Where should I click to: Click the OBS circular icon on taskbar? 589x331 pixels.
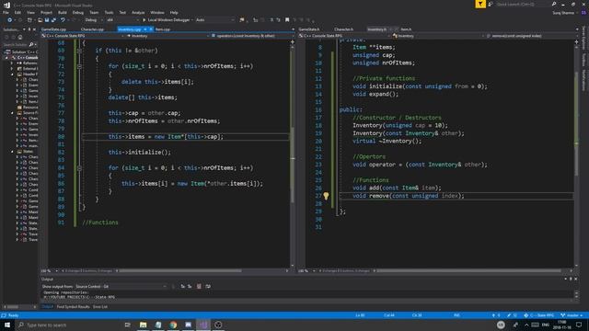(x=218, y=325)
